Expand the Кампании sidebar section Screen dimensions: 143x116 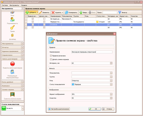22,86
